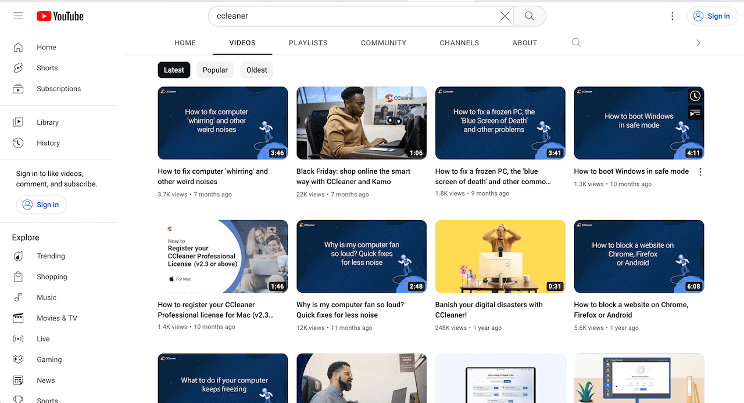Open the three-dot settings menu
Screen dimensions: 744x403
[x=672, y=16]
